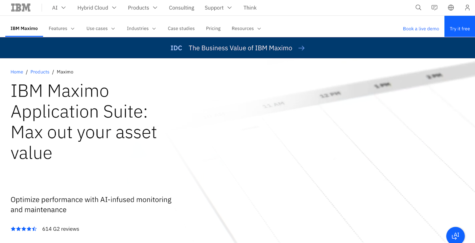Click the Maximo breadcrumb text
This screenshot has width=475, height=243.
point(65,72)
